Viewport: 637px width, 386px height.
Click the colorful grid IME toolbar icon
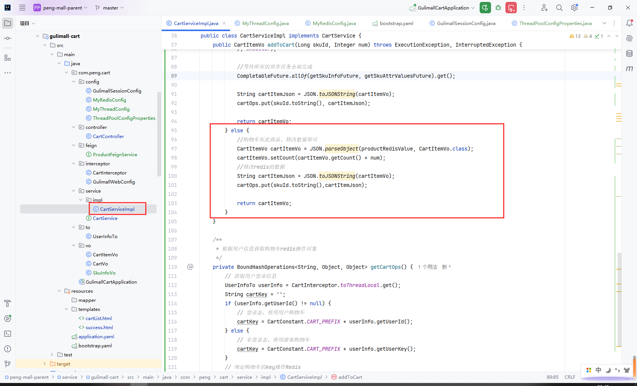(589, 370)
